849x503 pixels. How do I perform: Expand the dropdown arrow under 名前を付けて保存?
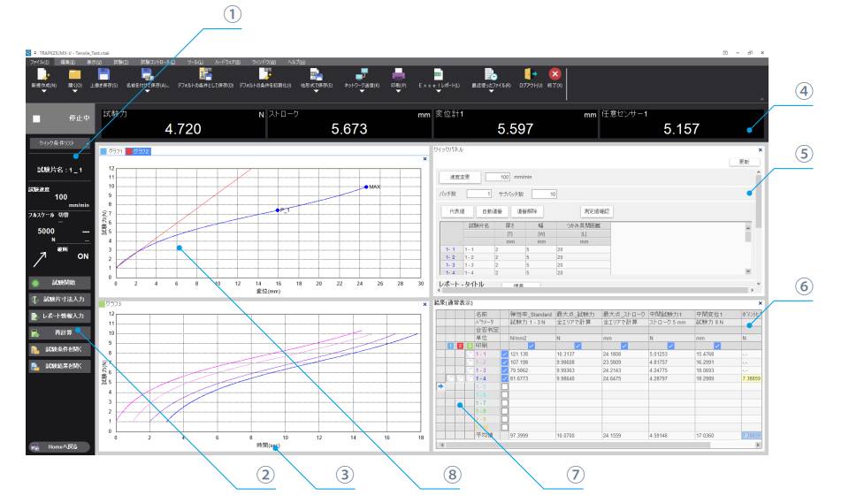pyautogui.click(x=148, y=91)
